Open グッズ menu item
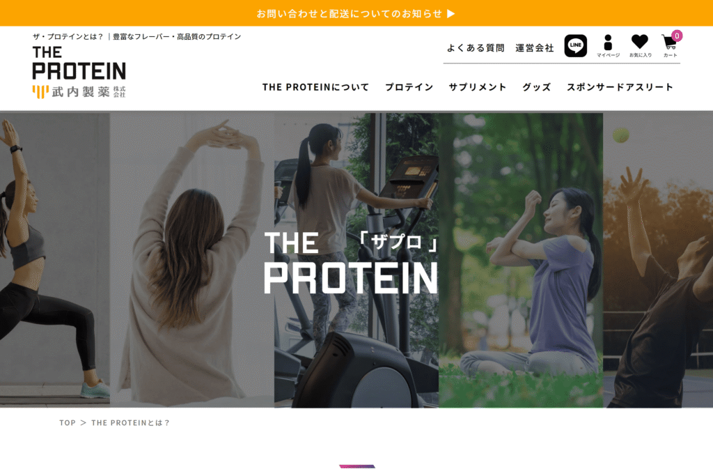The width and height of the screenshot is (713, 476). pyautogui.click(x=537, y=87)
